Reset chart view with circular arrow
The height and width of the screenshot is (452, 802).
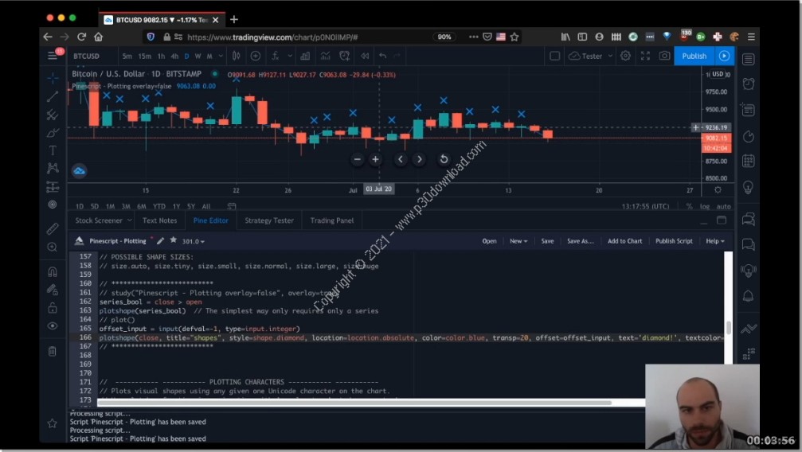click(444, 159)
